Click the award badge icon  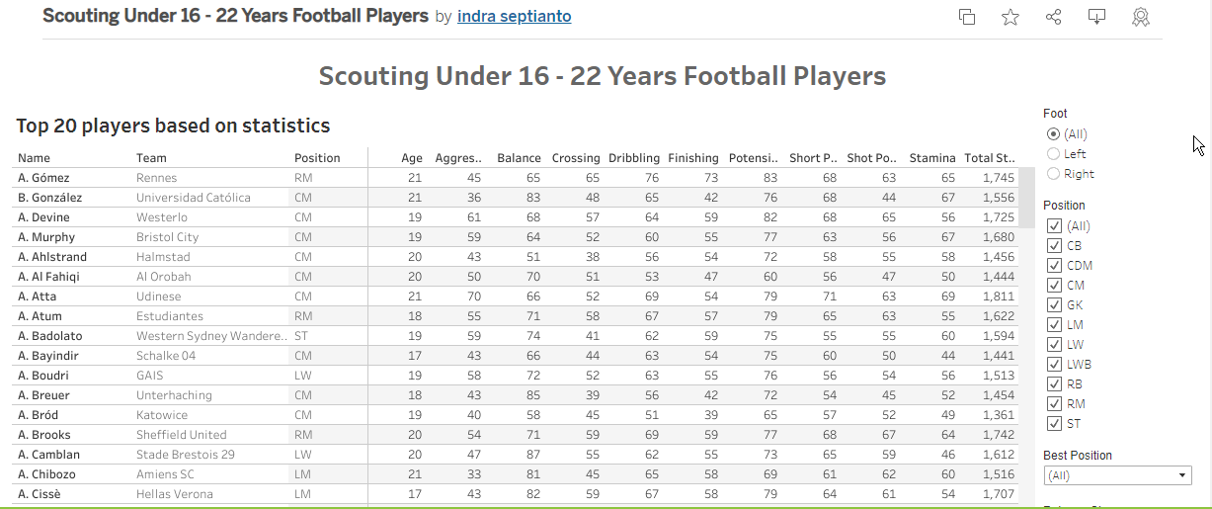pyautogui.click(x=1141, y=17)
